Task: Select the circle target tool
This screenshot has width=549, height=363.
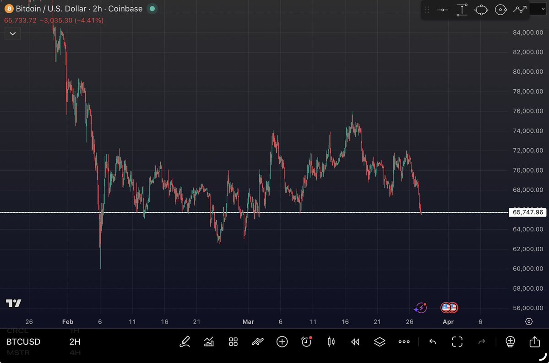Action: pos(500,10)
